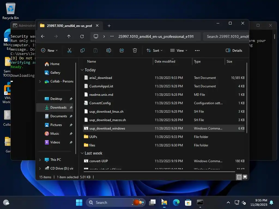This screenshot has height=209, width=279.
Task: Expand CD Drive (D:) in sidebar
Action: (x=40, y=168)
